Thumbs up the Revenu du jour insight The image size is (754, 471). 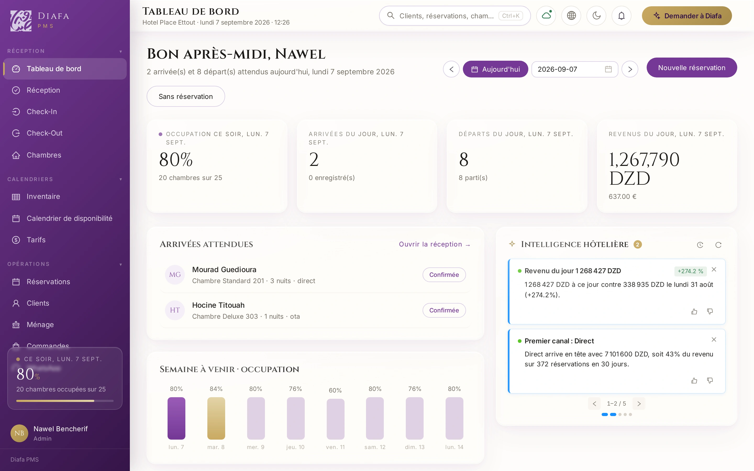(694, 311)
